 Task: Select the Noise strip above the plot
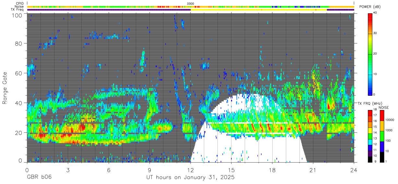(x=191, y=6)
